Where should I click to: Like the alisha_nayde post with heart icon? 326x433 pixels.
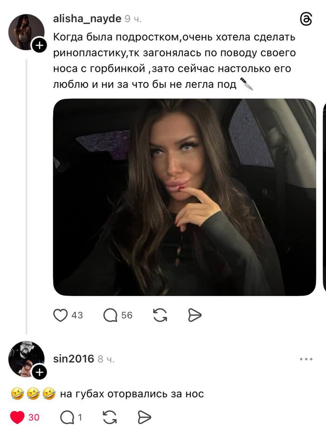pyautogui.click(x=60, y=315)
